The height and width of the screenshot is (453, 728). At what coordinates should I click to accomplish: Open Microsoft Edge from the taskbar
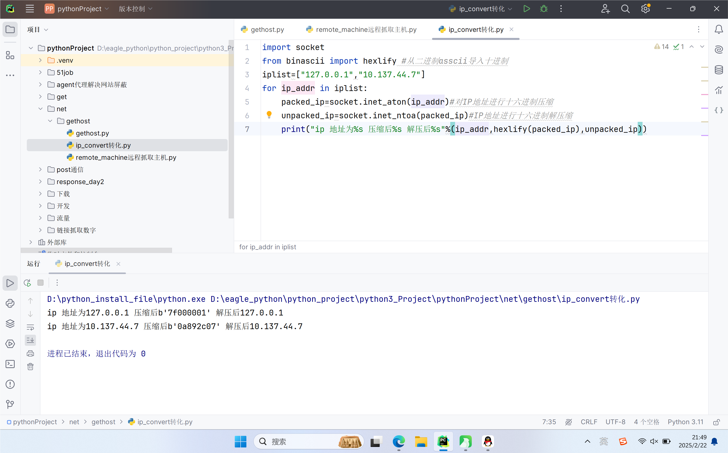click(398, 442)
